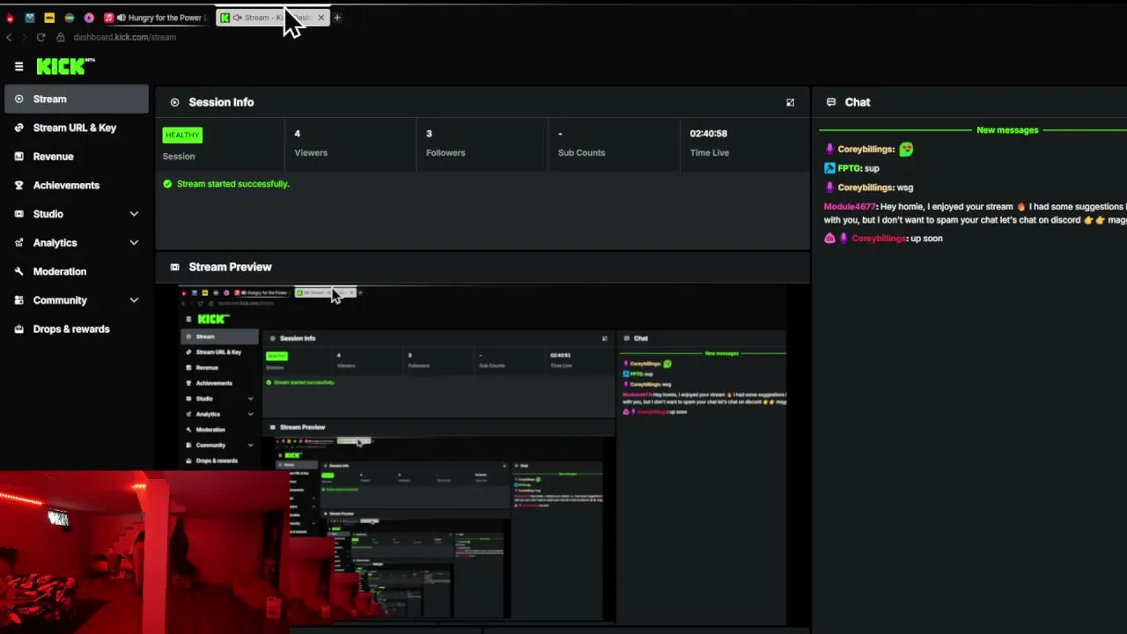
Task: Click the Studio sidebar icon
Action: click(18, 214)
